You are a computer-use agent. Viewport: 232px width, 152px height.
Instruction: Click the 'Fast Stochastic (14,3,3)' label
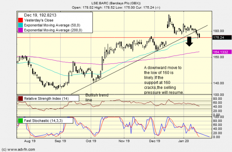coord(43,121)
